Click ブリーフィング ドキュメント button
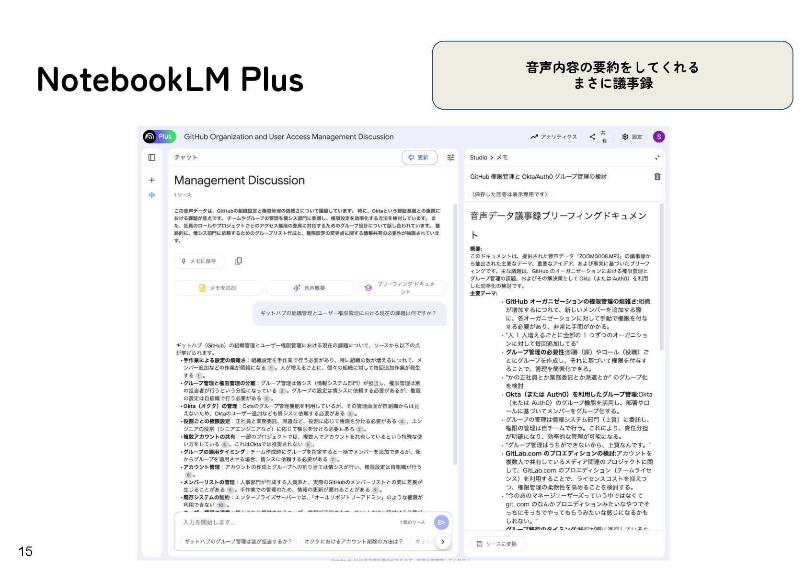Image resolution: width=806 pixels, height=570 pixels. (402, 288)
